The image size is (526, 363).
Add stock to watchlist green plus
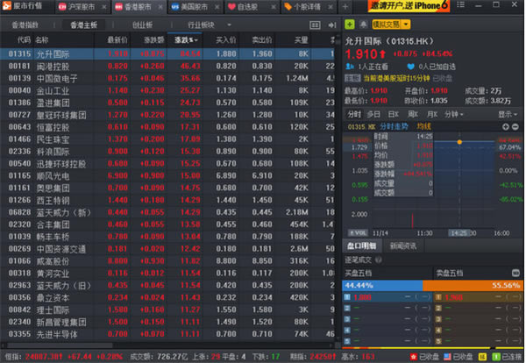[x=350, y=25]
